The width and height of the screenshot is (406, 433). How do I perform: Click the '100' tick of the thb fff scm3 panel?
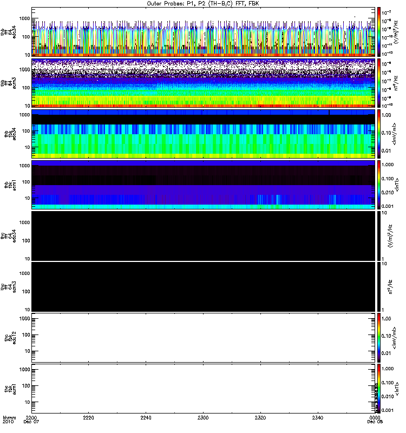[26, 88]
